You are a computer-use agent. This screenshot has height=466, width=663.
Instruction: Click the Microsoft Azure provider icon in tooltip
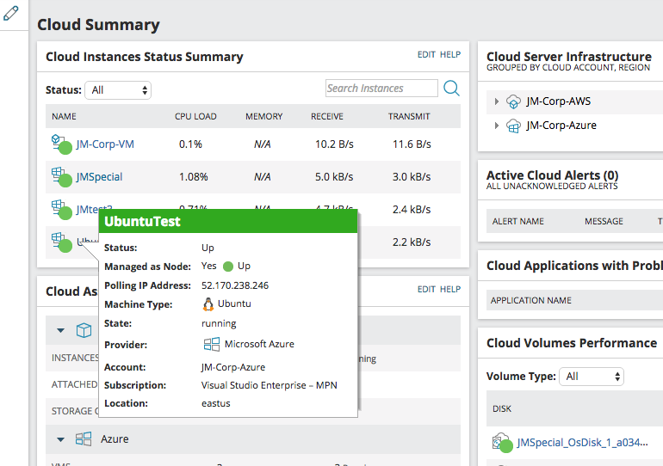pyautogui.click(x=211, y=344)
